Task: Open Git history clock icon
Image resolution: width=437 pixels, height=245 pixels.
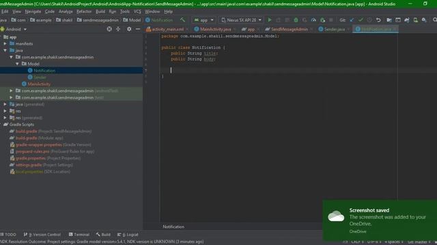Action: pos(369,20)
